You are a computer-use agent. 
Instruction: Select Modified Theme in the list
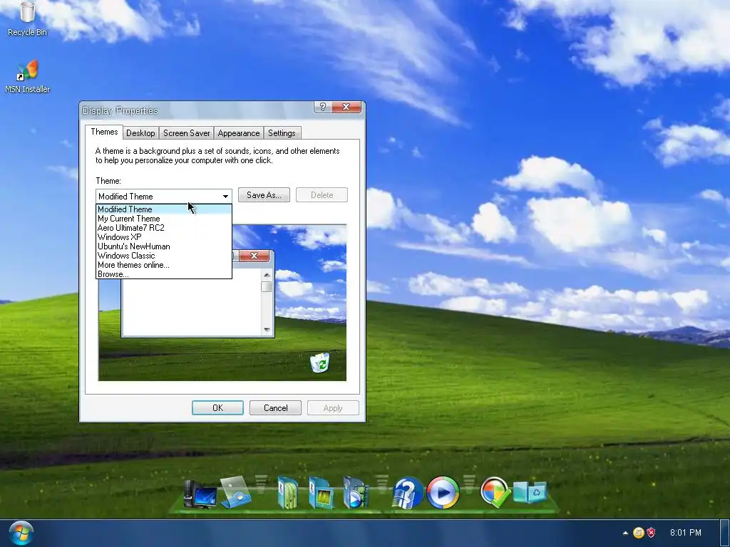(x=164, y=209)
